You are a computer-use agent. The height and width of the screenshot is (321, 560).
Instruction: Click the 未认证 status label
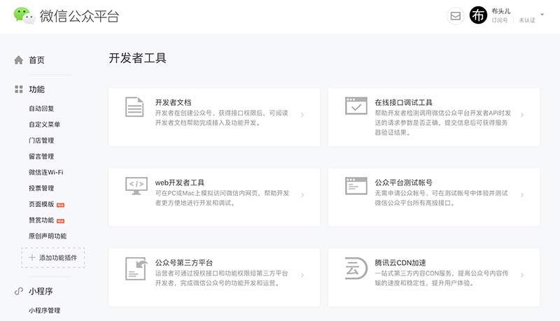(x=527, y=20)
